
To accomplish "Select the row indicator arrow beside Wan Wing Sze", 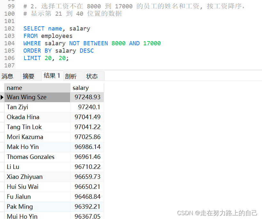I will coord(2,97).
